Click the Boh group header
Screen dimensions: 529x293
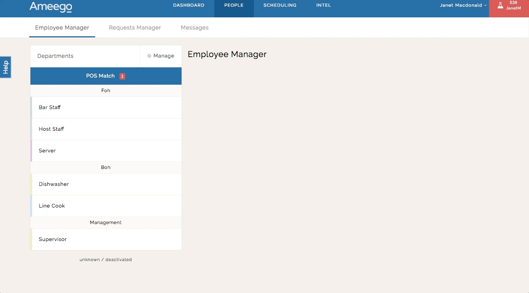[106, 167]
